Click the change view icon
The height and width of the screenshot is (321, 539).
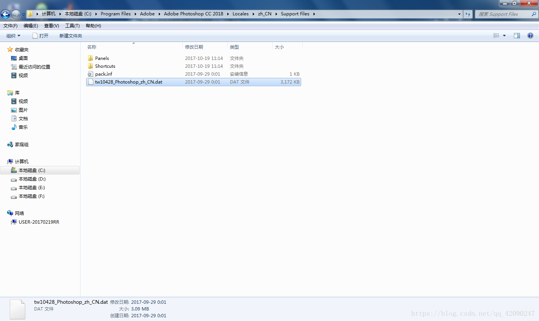[496, 36]
